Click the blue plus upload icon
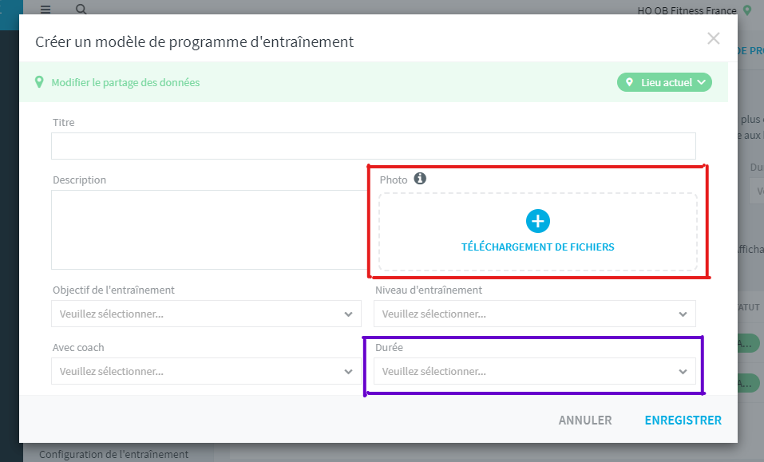The height and width of the screenshot is (462, 764). [x=538, y=221]
